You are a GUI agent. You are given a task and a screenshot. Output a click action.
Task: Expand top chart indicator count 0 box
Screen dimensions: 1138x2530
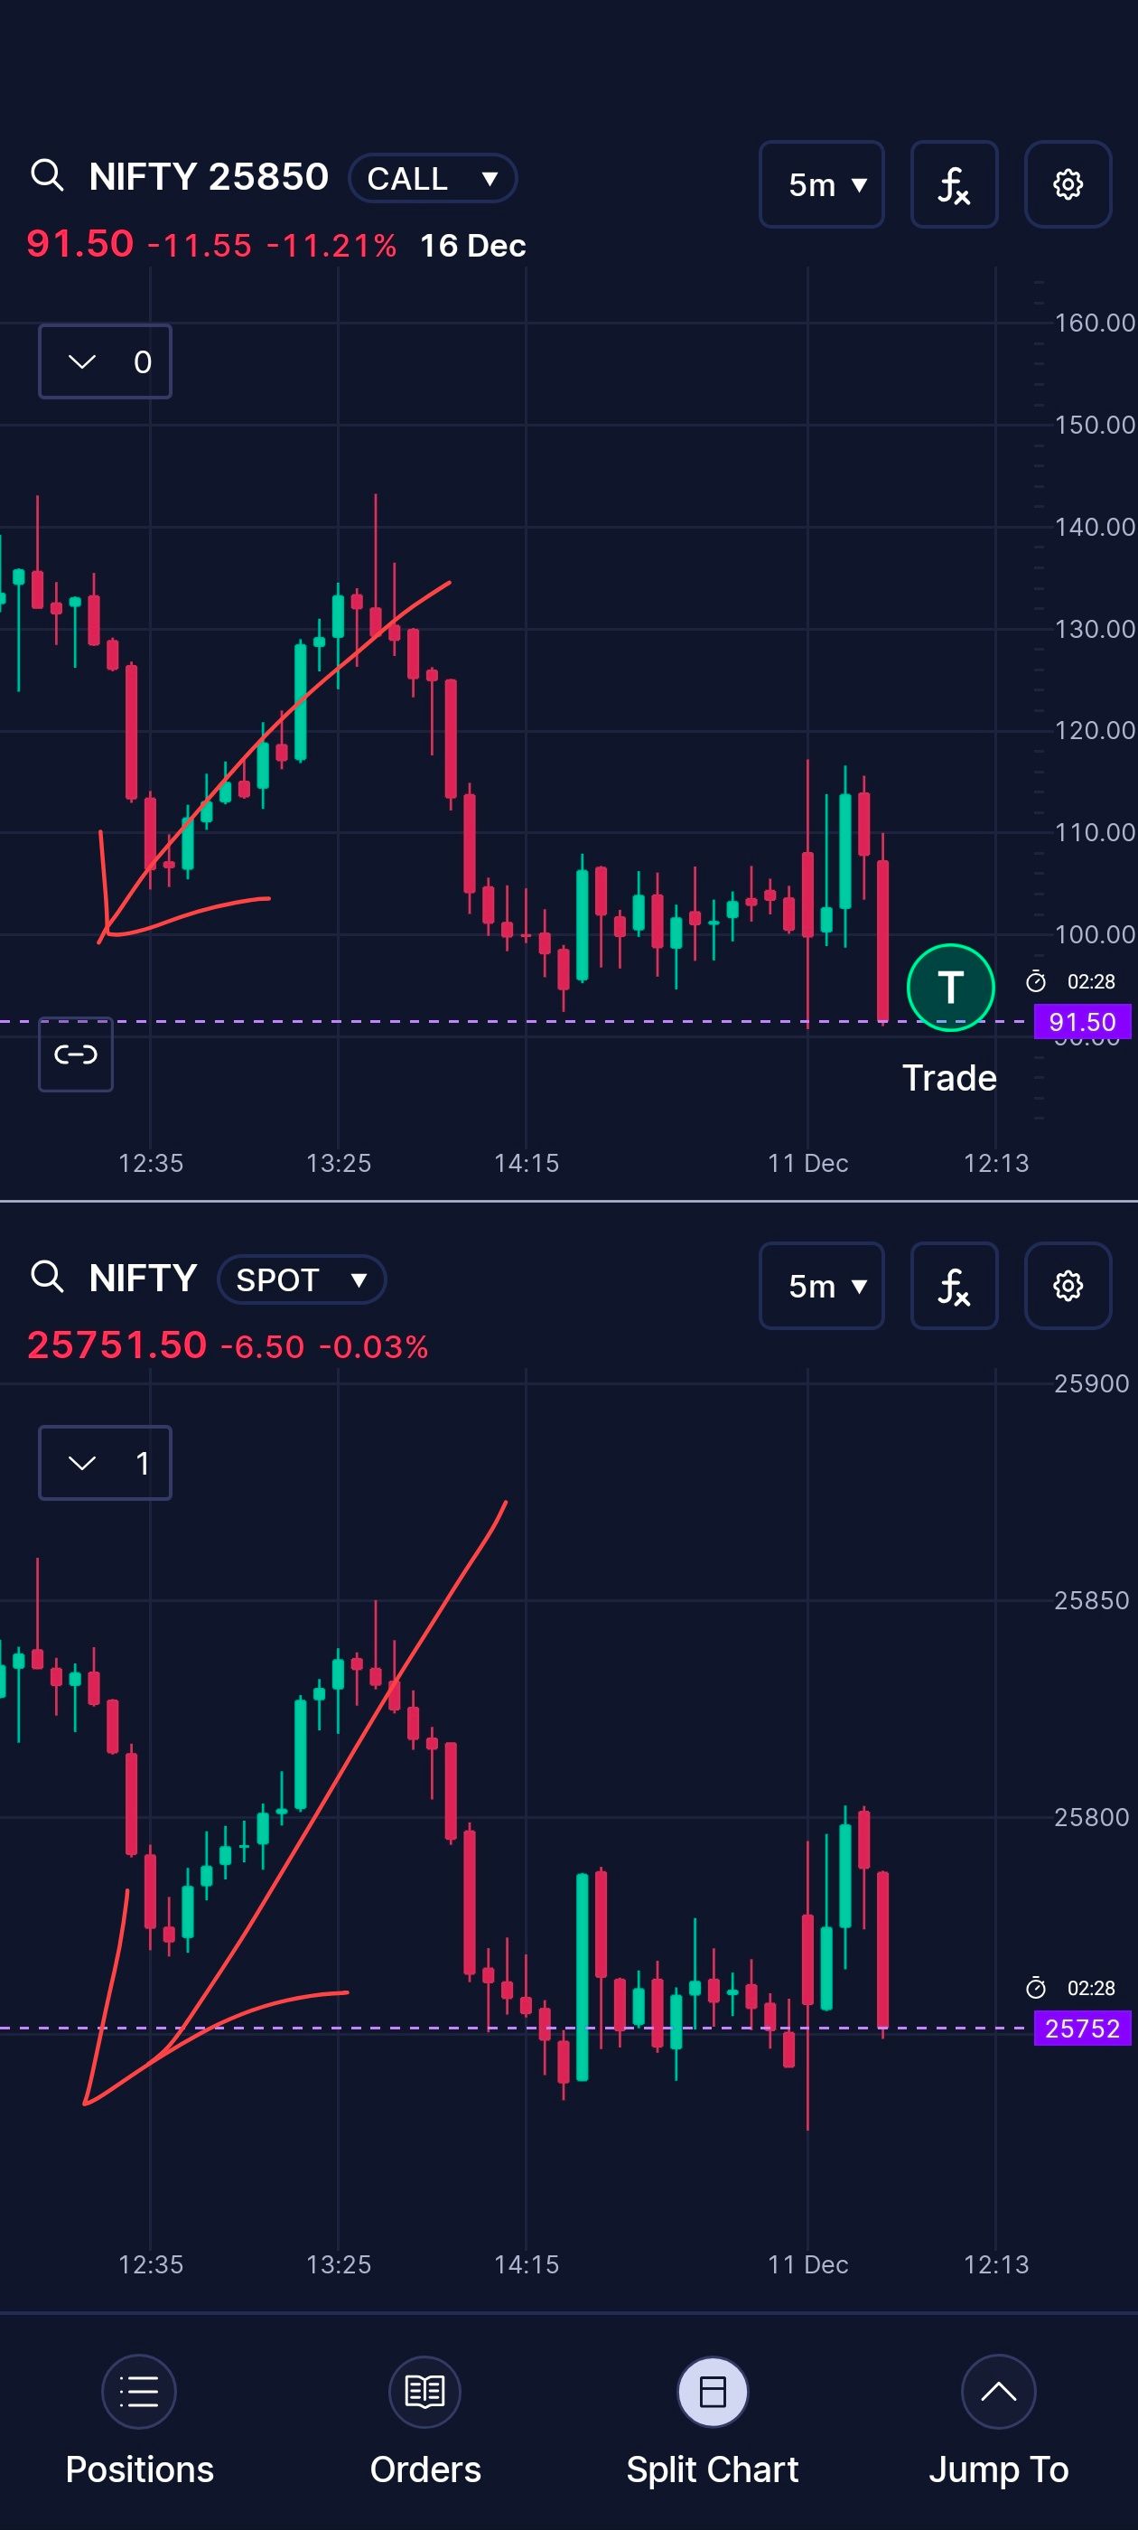[x=105, y=361]
